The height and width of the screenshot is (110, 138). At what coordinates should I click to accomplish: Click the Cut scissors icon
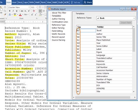tap(5, 7)
